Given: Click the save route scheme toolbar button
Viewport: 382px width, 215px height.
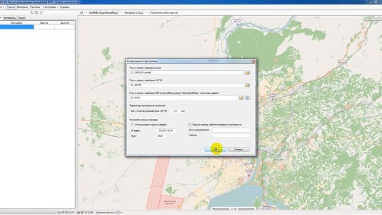Looking at the screenshot, I should [164, 13].
